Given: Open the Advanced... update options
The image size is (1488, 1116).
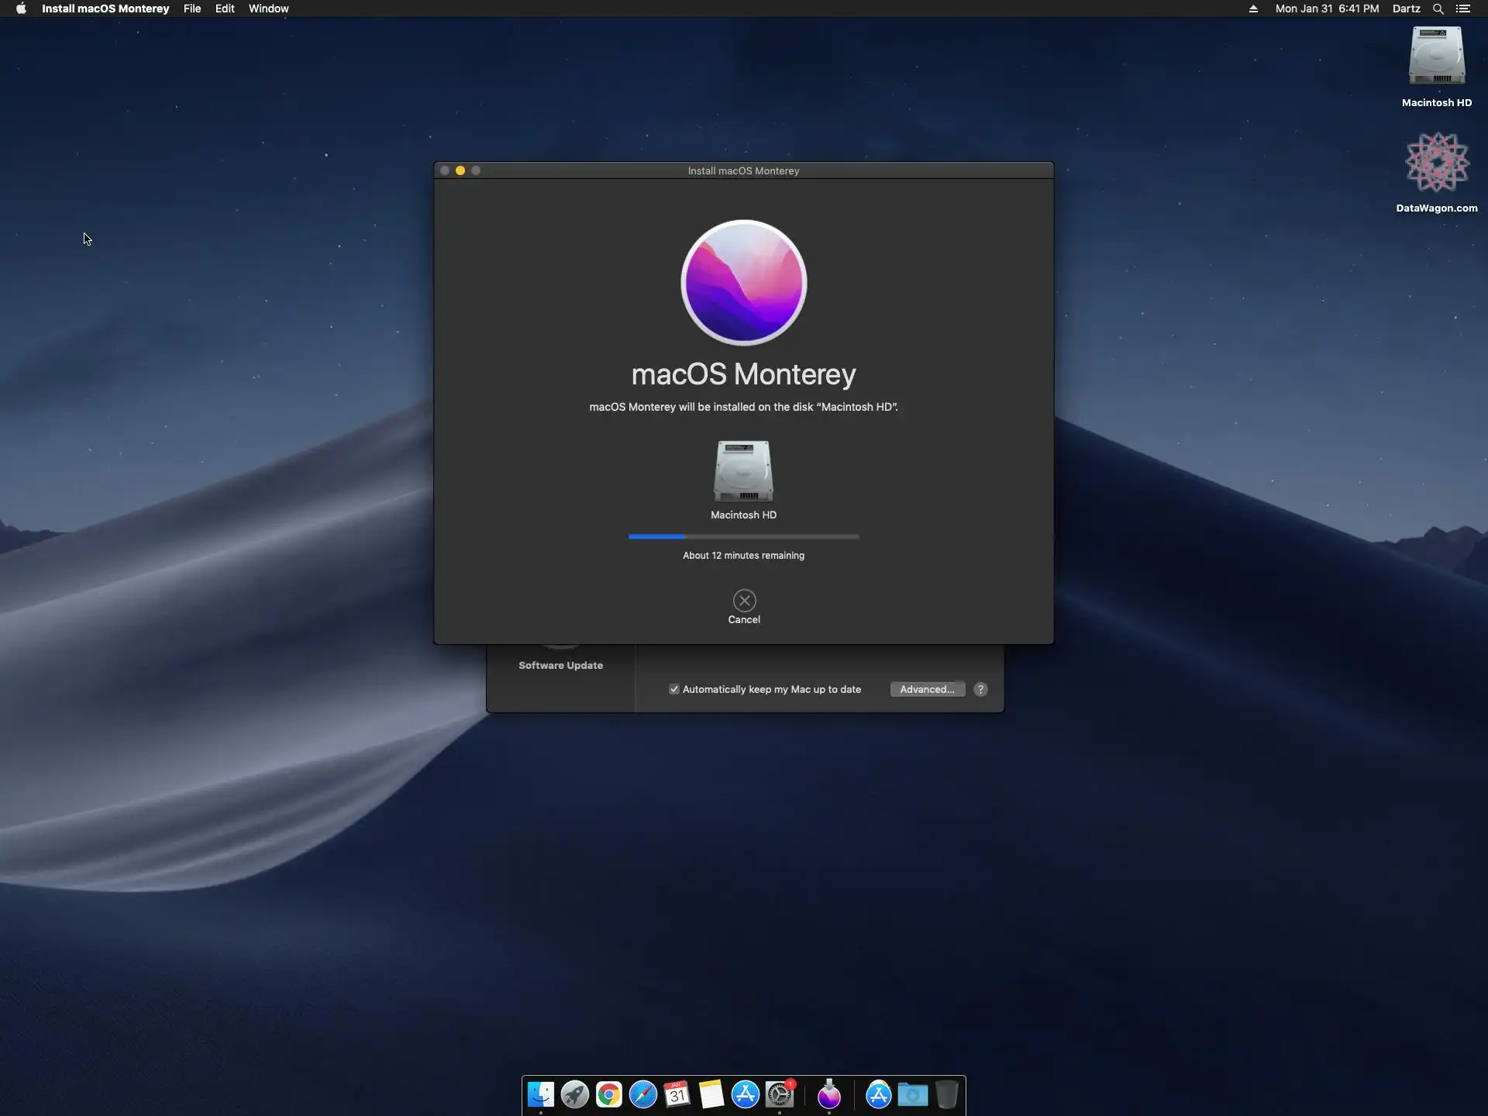Looking at the screenshot, I should (x=927, y=689).
